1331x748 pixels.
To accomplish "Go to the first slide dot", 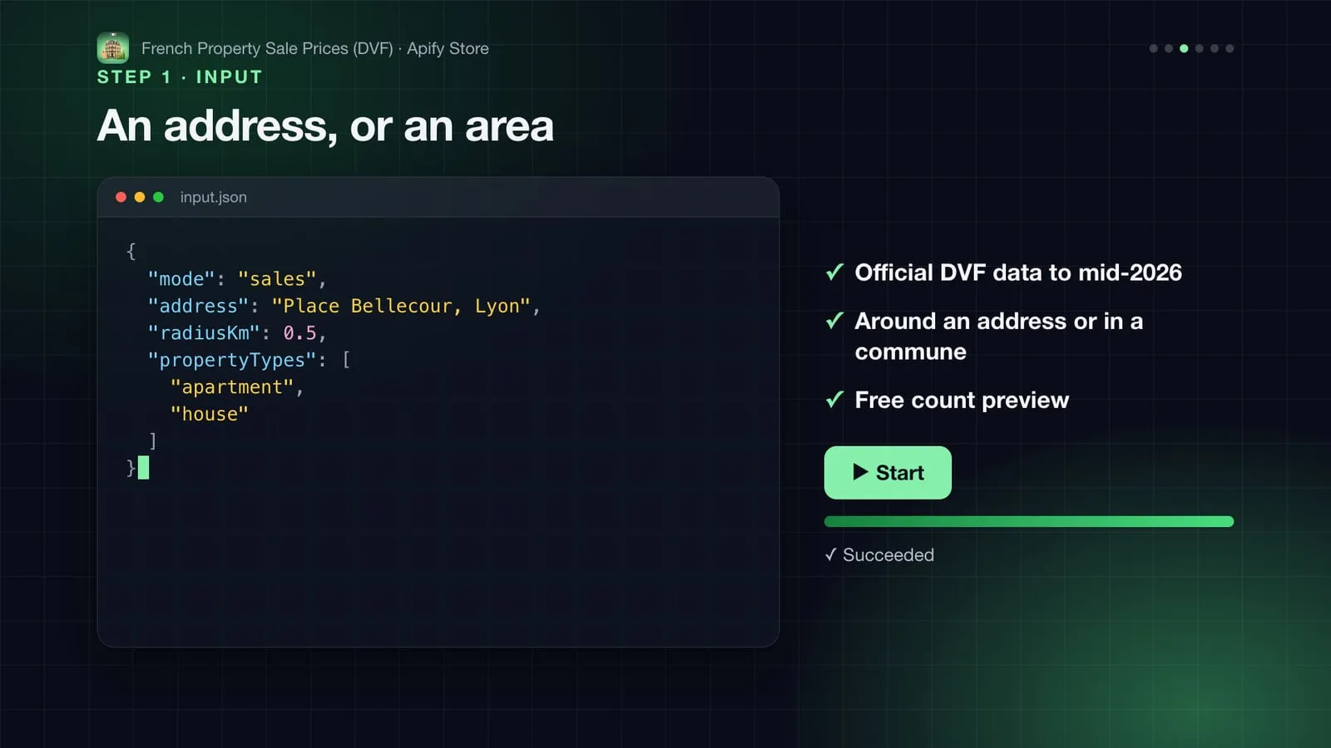I will [x=1153, y=48].
